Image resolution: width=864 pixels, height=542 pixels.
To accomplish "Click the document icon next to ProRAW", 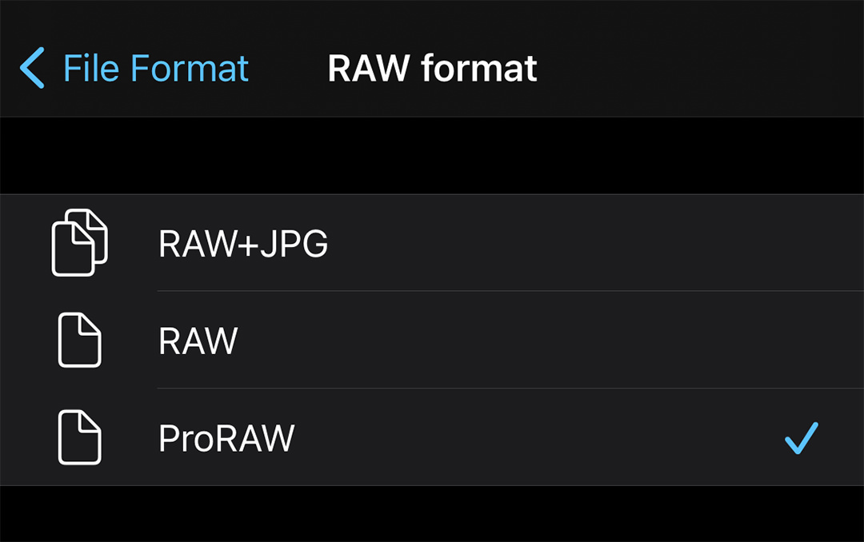I will coord(78,437).
